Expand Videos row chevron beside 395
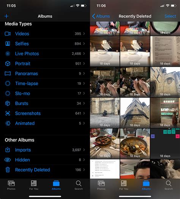Screen dimensions: 180x199 (x=84, y=33)
